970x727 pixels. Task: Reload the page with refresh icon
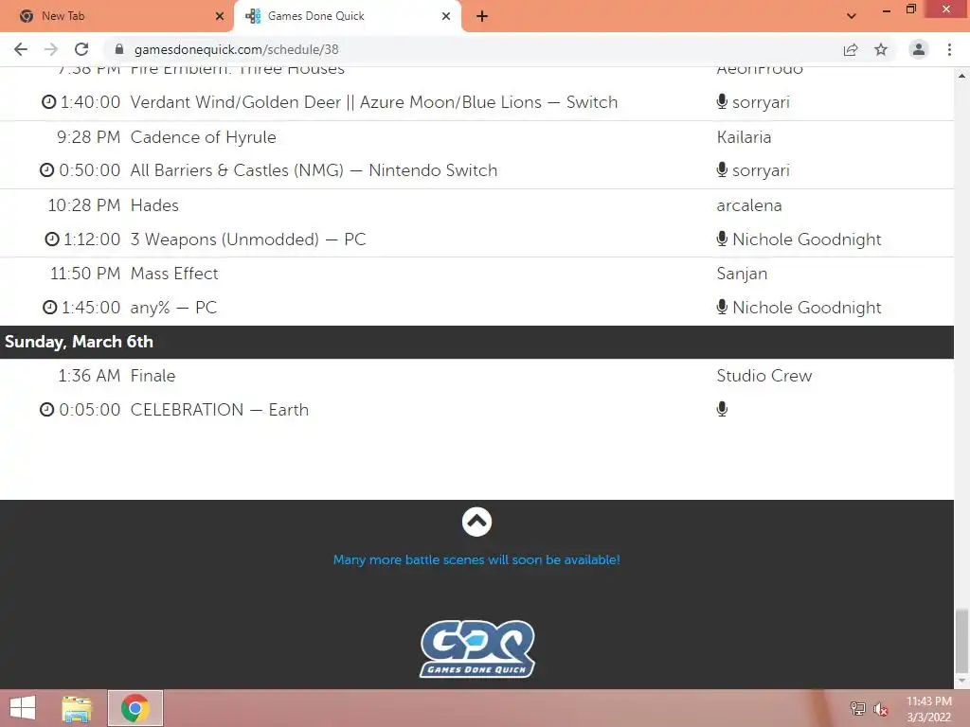[81, 49]
